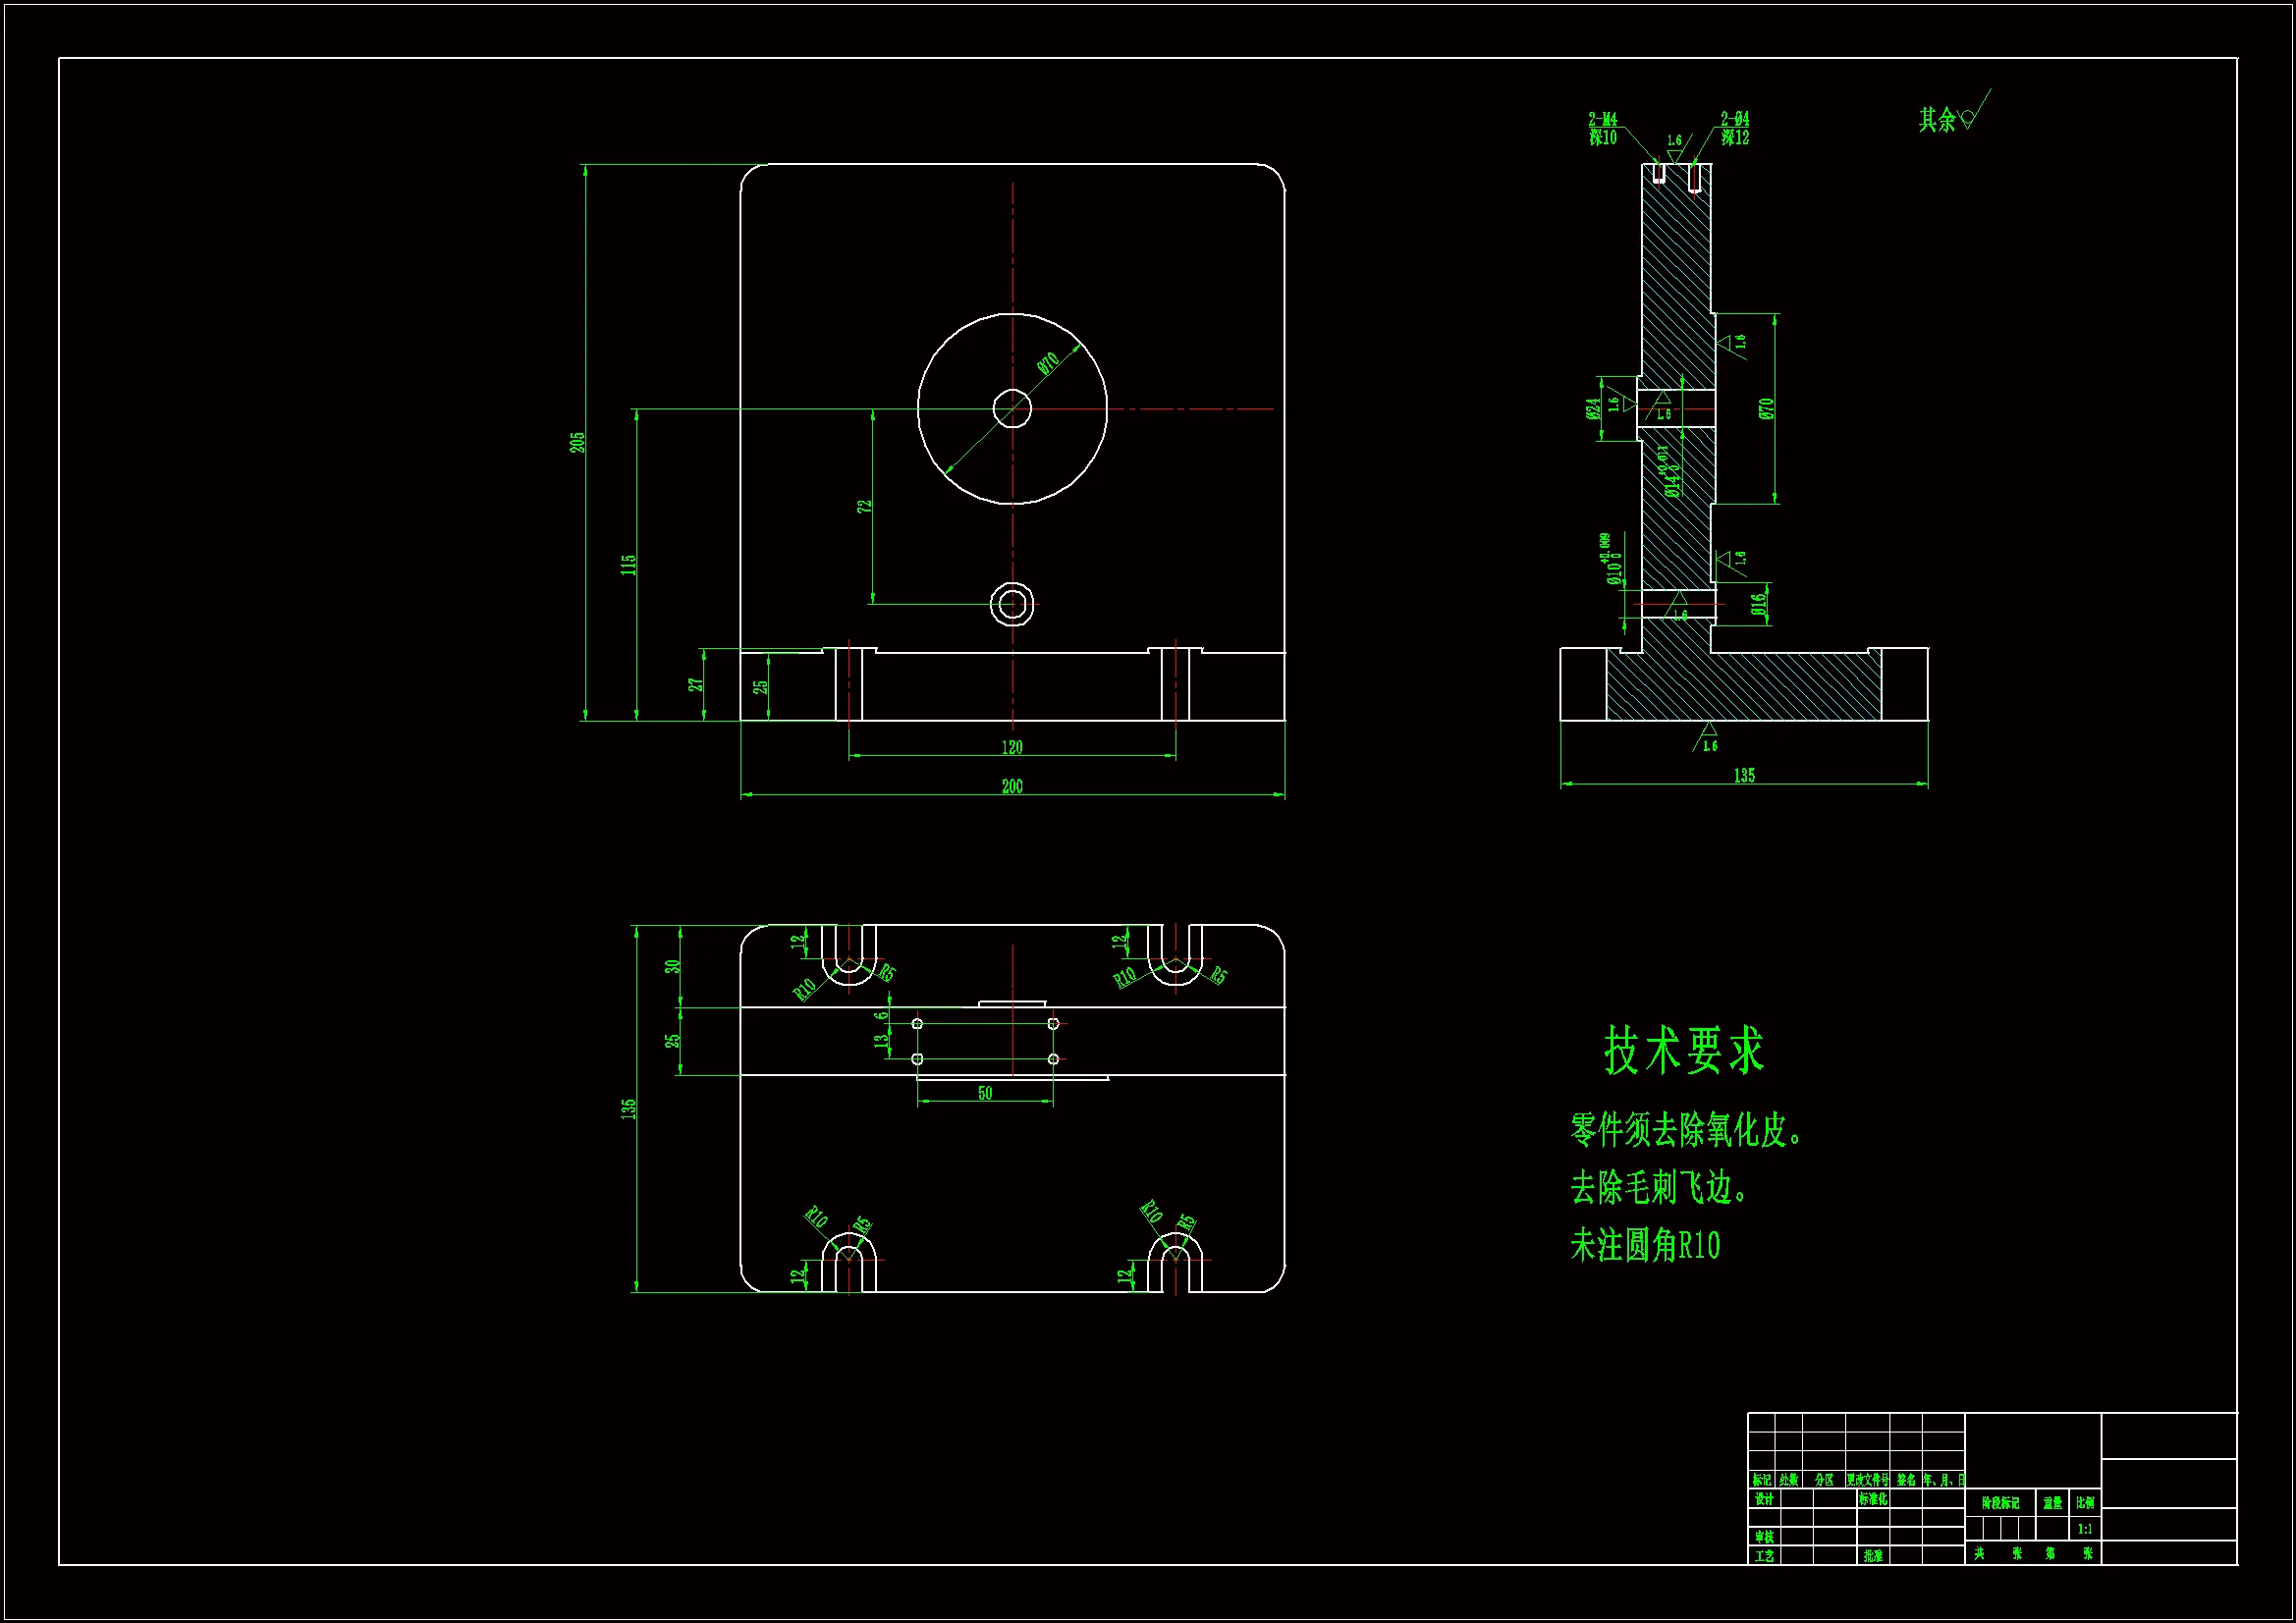Screen dimensions: 2296x1623
Task: Select the 批准 cell in the title block
Action: pyautogui.click(x=1873, y=1556)
